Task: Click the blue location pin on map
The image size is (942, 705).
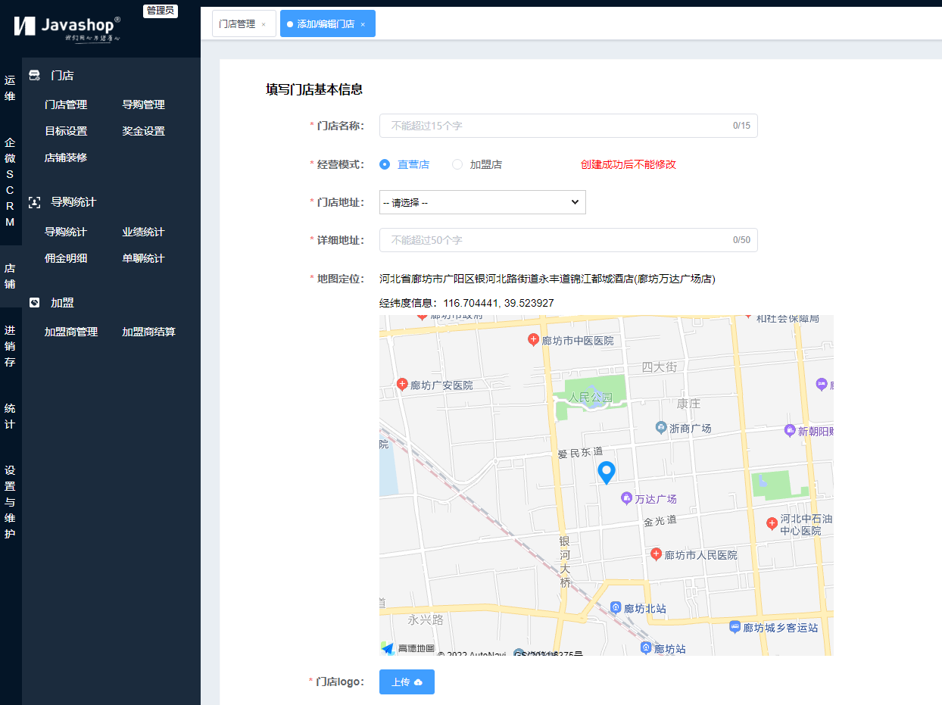Action: (607, 473)
